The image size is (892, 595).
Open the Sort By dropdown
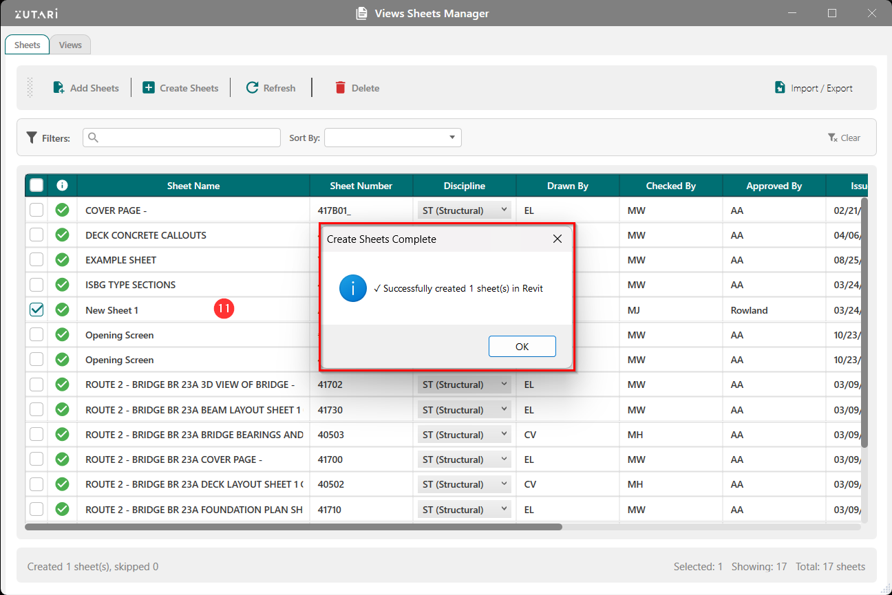(x=392, y=138)
